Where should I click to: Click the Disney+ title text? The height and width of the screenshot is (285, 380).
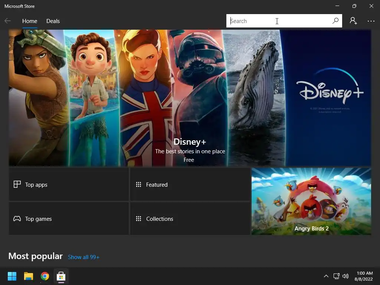(x=190, y=142)
